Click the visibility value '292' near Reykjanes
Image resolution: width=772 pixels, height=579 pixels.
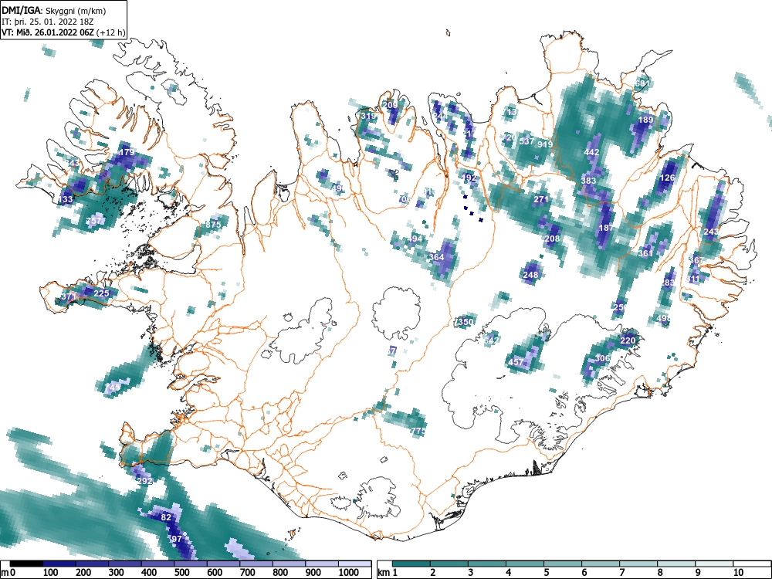click(144, 481)
